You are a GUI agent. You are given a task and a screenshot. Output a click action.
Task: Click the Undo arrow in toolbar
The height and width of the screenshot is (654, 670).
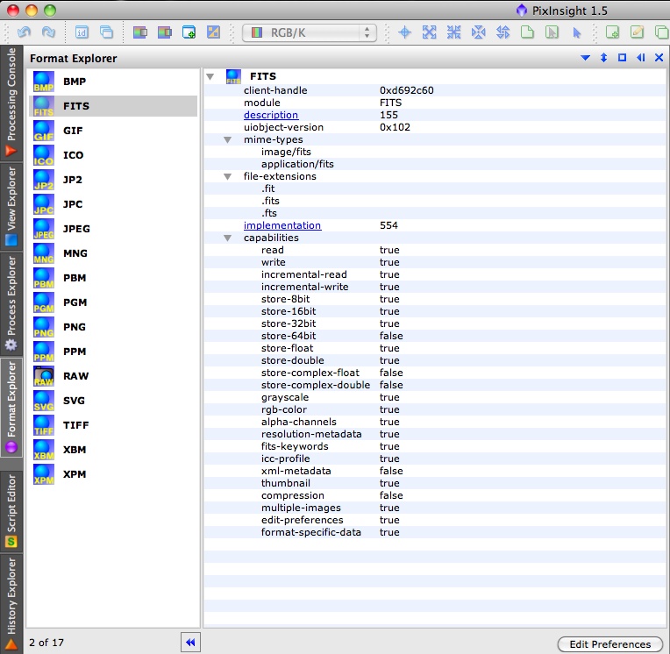coord(24,32)
